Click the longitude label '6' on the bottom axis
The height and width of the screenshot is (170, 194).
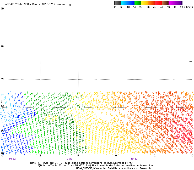tap(78, 155)
